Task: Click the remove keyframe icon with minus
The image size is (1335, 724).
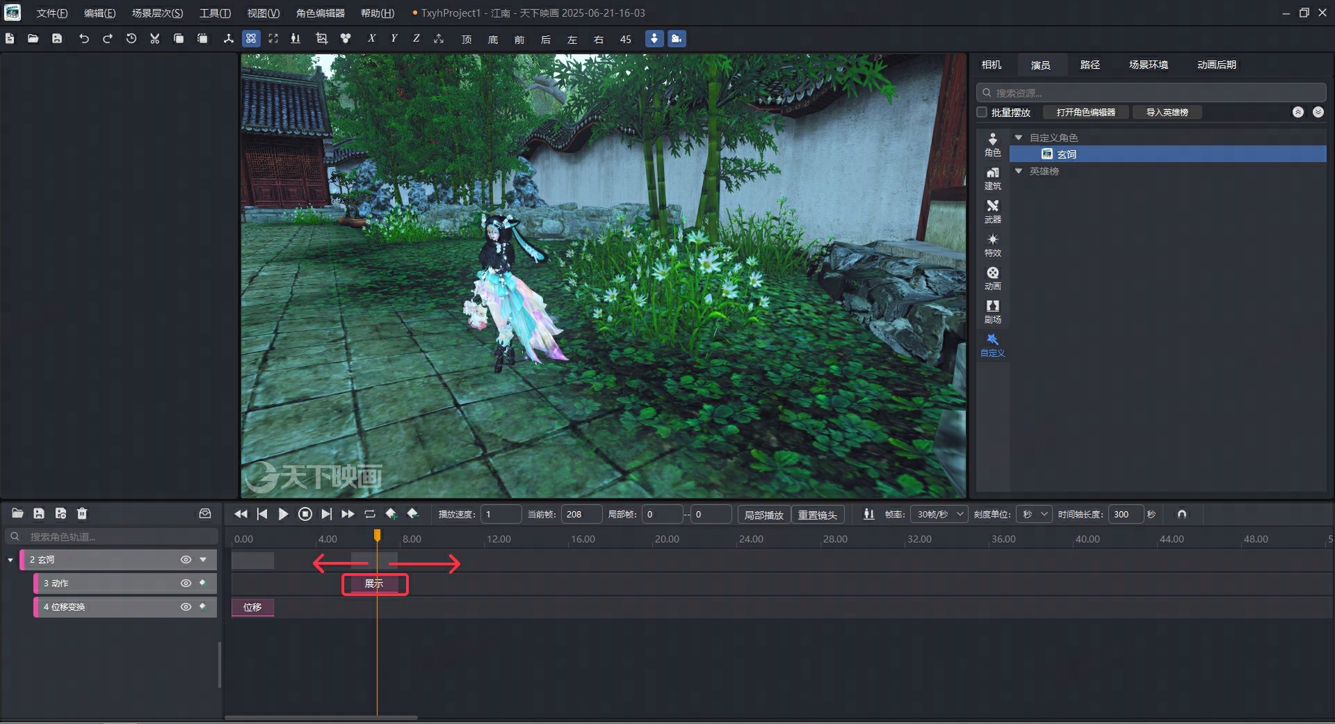Action: (413, 514)
